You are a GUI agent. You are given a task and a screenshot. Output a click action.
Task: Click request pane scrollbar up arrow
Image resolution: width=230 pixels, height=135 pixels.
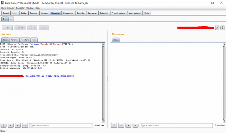point(104,44)
